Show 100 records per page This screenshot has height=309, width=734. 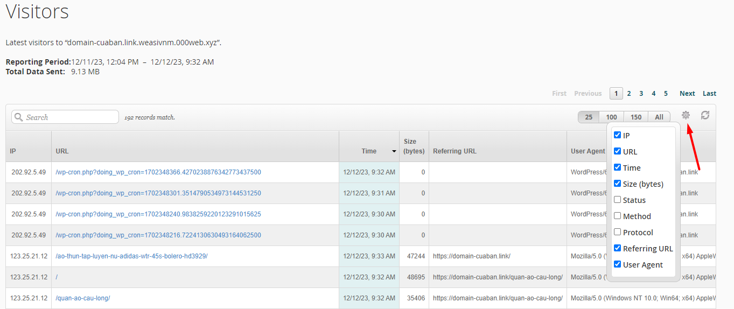click(612, 117)
